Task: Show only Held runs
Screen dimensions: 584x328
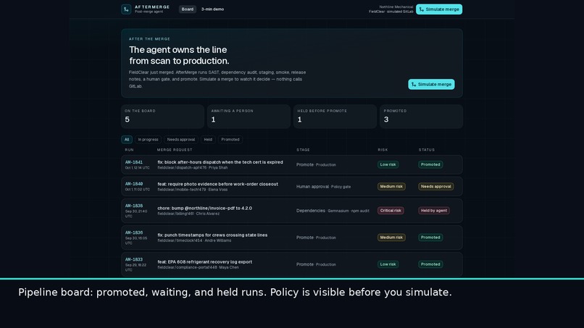Action: pyautogui.click(x=208, y=140)
